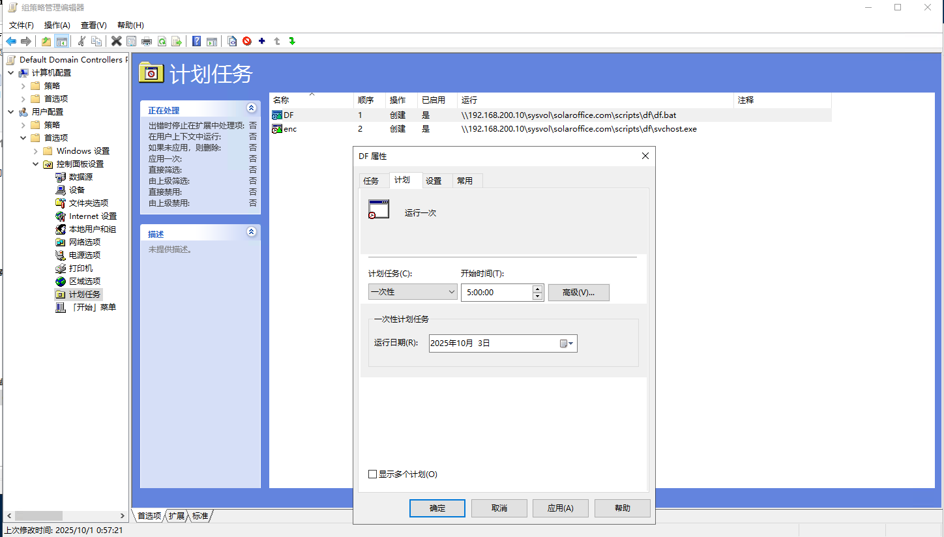
Task: Click the 高级(V)... button
Action: (578, 292)
